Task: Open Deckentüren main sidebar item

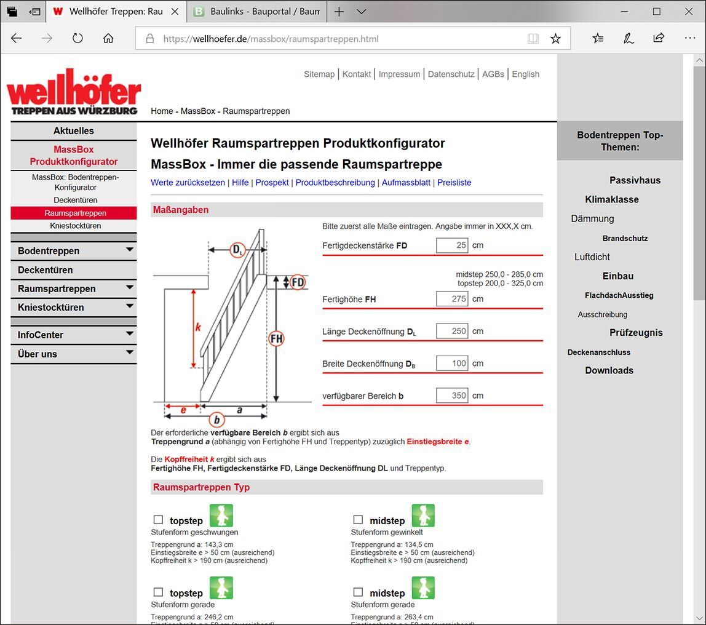Action: click(x=74, y=270)
